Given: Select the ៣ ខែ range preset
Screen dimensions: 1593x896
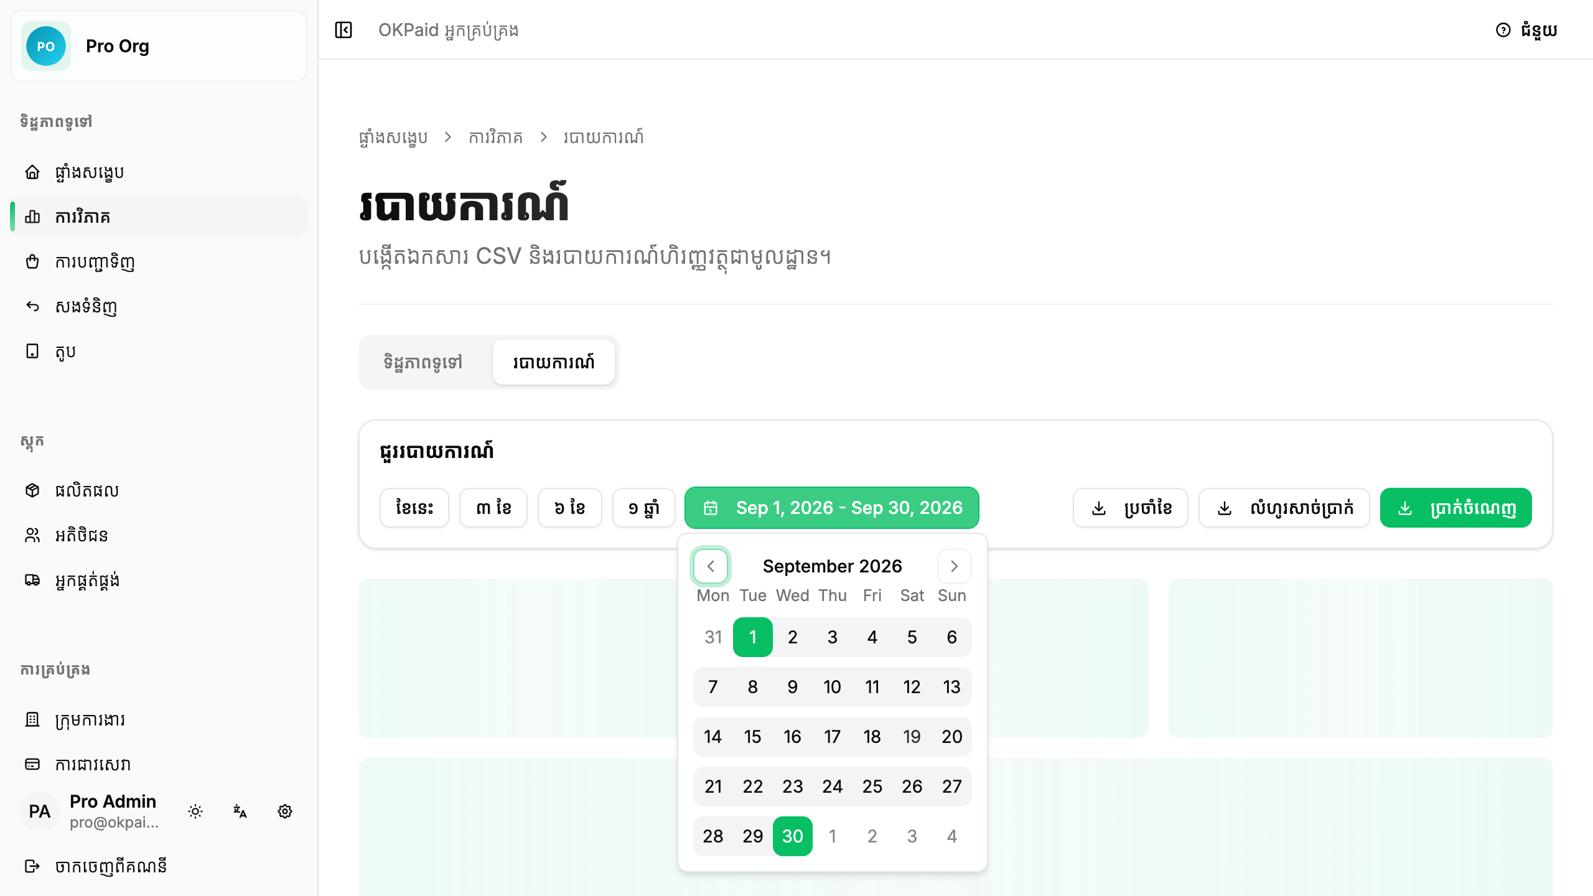Looking at the screenshot, I should (493, 508).
